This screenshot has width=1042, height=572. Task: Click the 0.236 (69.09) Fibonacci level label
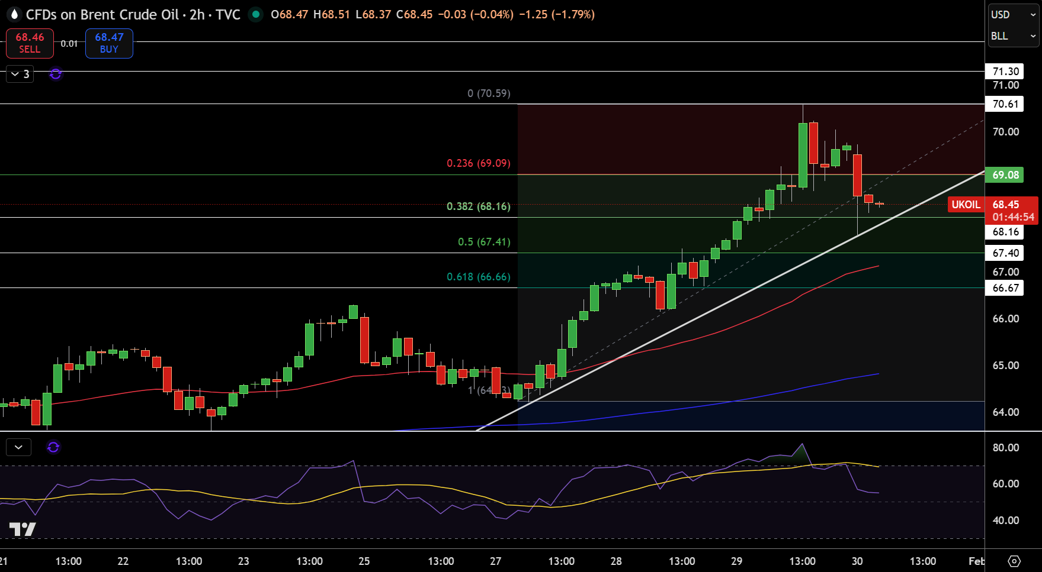point(478,163)
